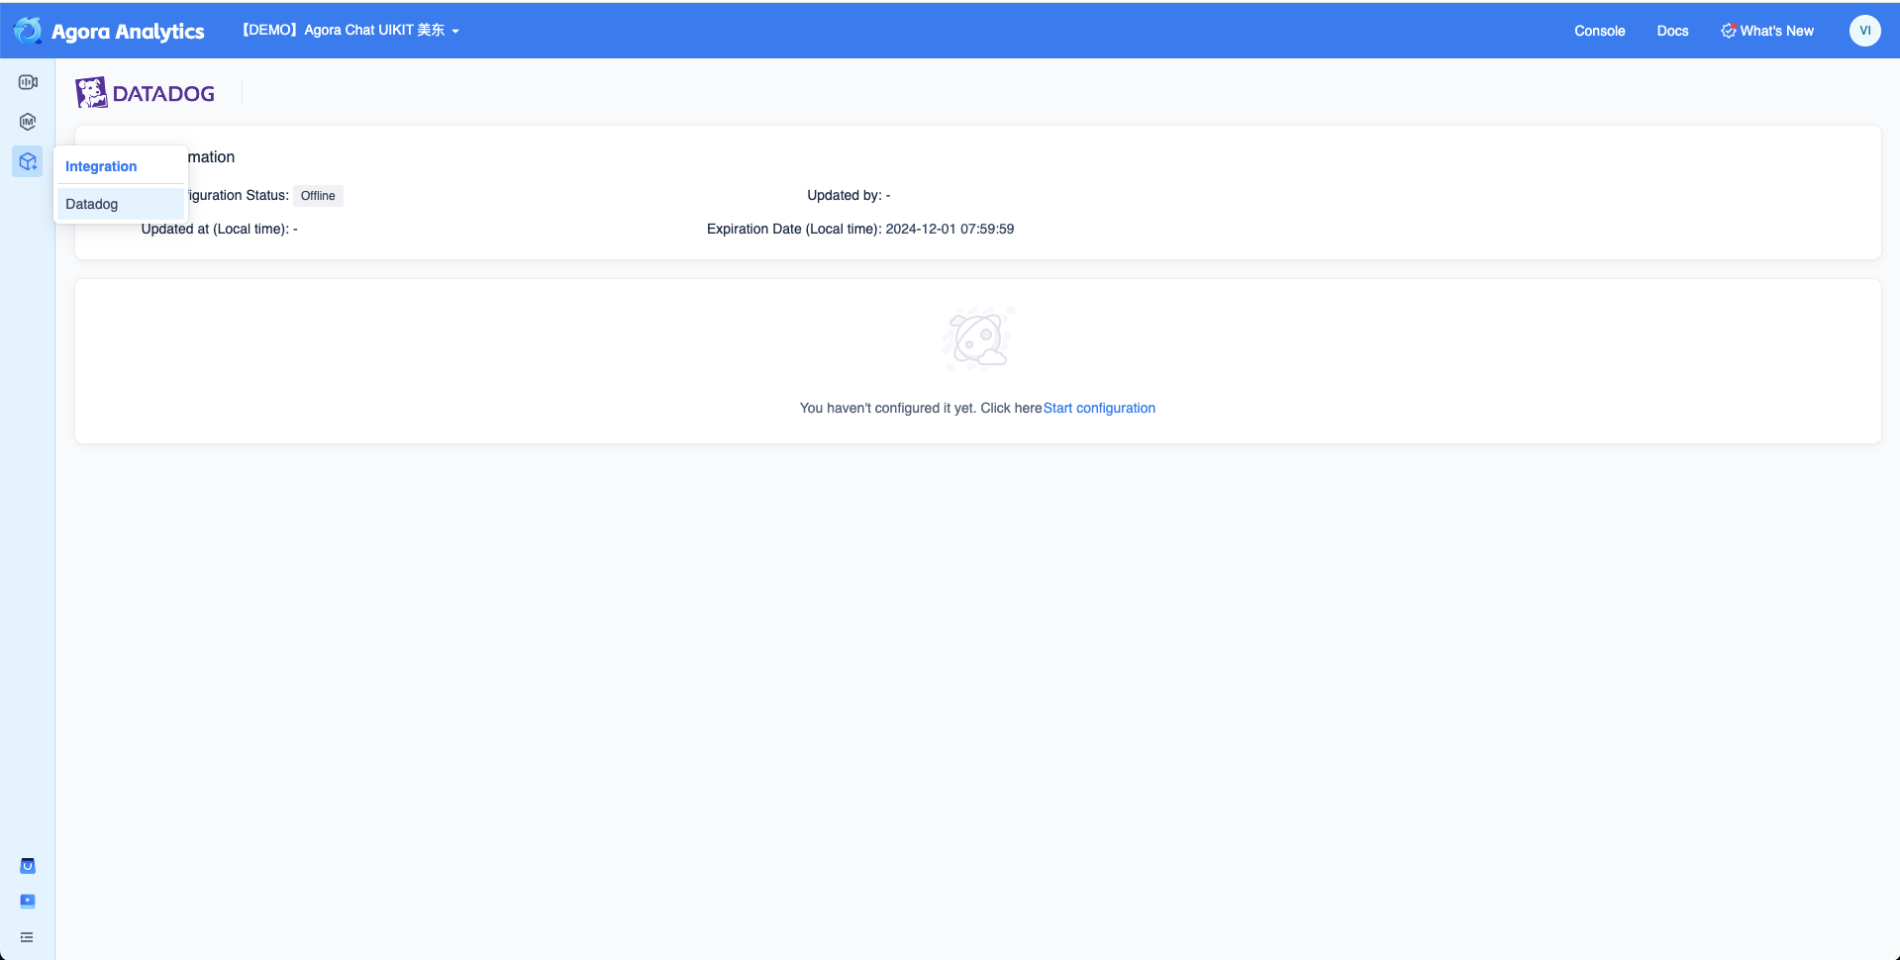Open the video tutorial icon in sidebar

point(28,902)
